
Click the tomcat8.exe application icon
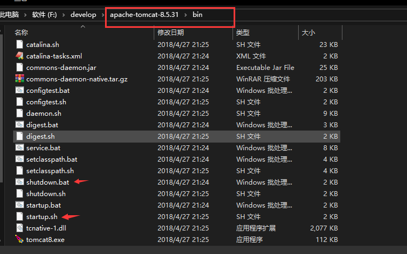click(20, 239)
